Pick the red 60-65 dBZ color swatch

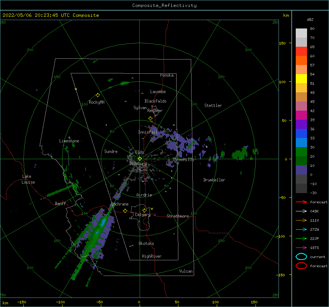point(301,51)
